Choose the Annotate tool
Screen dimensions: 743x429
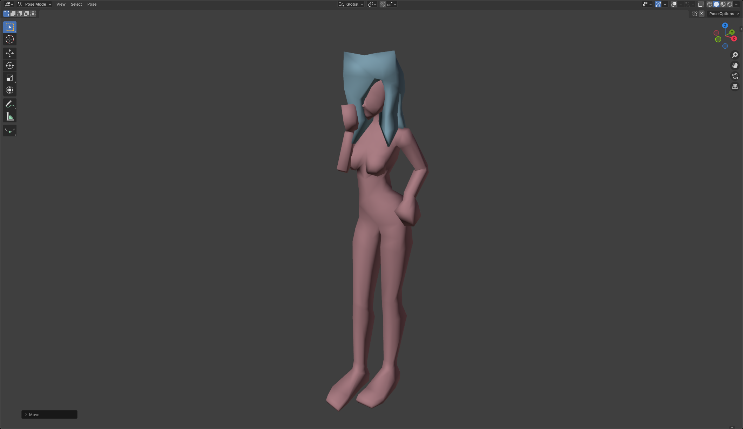tap(10, 104)
